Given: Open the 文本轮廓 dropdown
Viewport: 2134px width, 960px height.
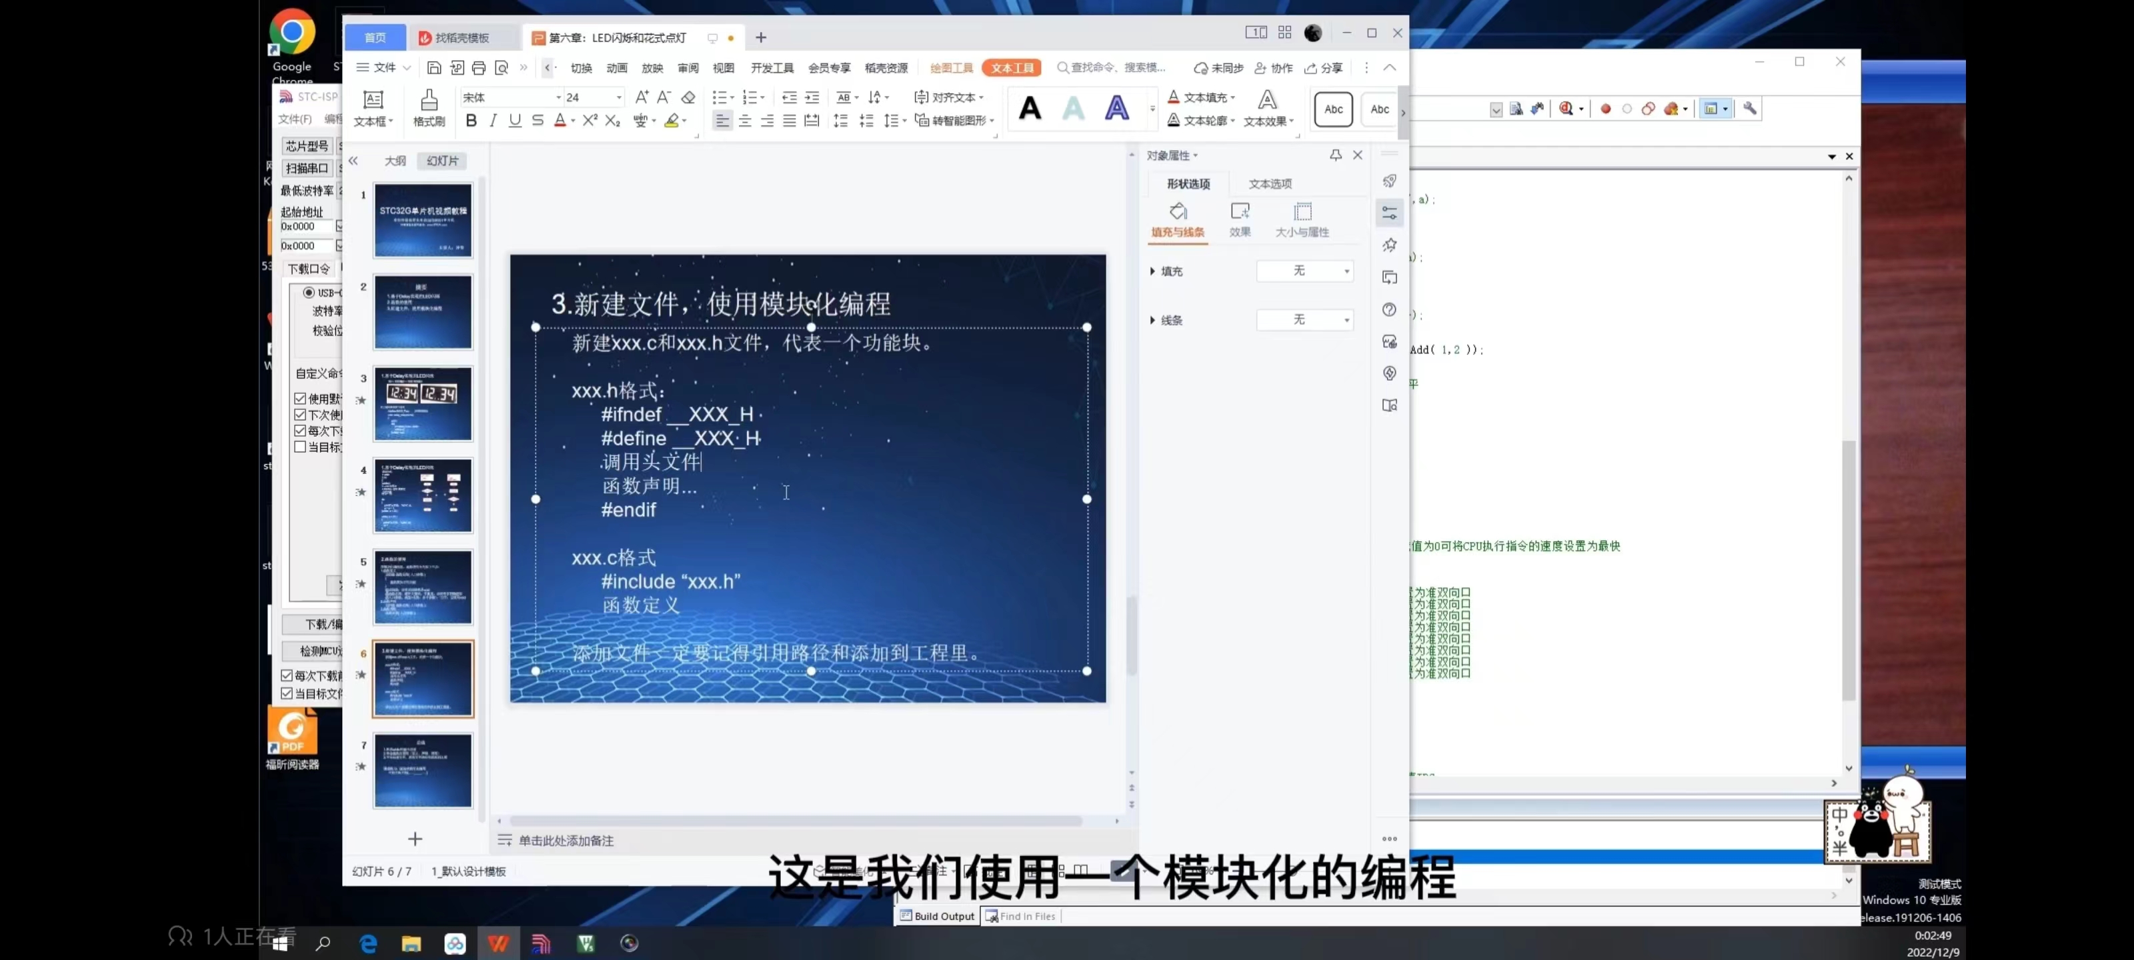Looking at the screenshot, I should pos(1201,121).
